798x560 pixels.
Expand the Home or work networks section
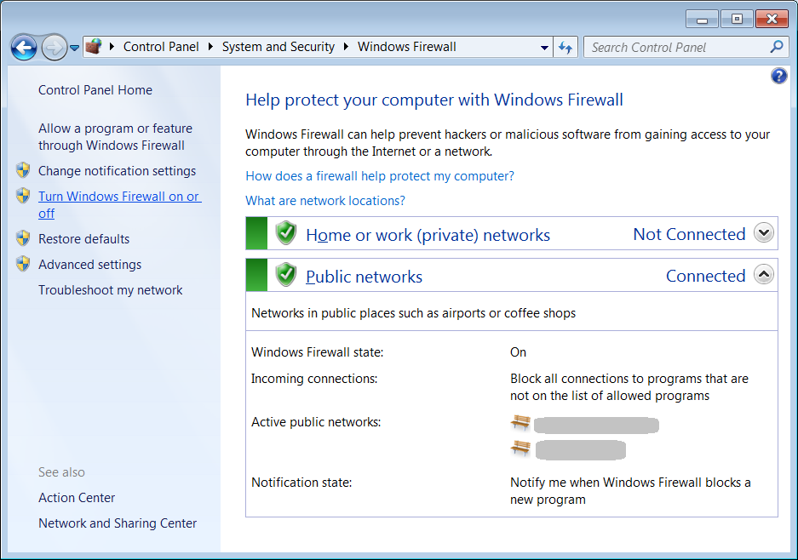[x=764, y=233]
